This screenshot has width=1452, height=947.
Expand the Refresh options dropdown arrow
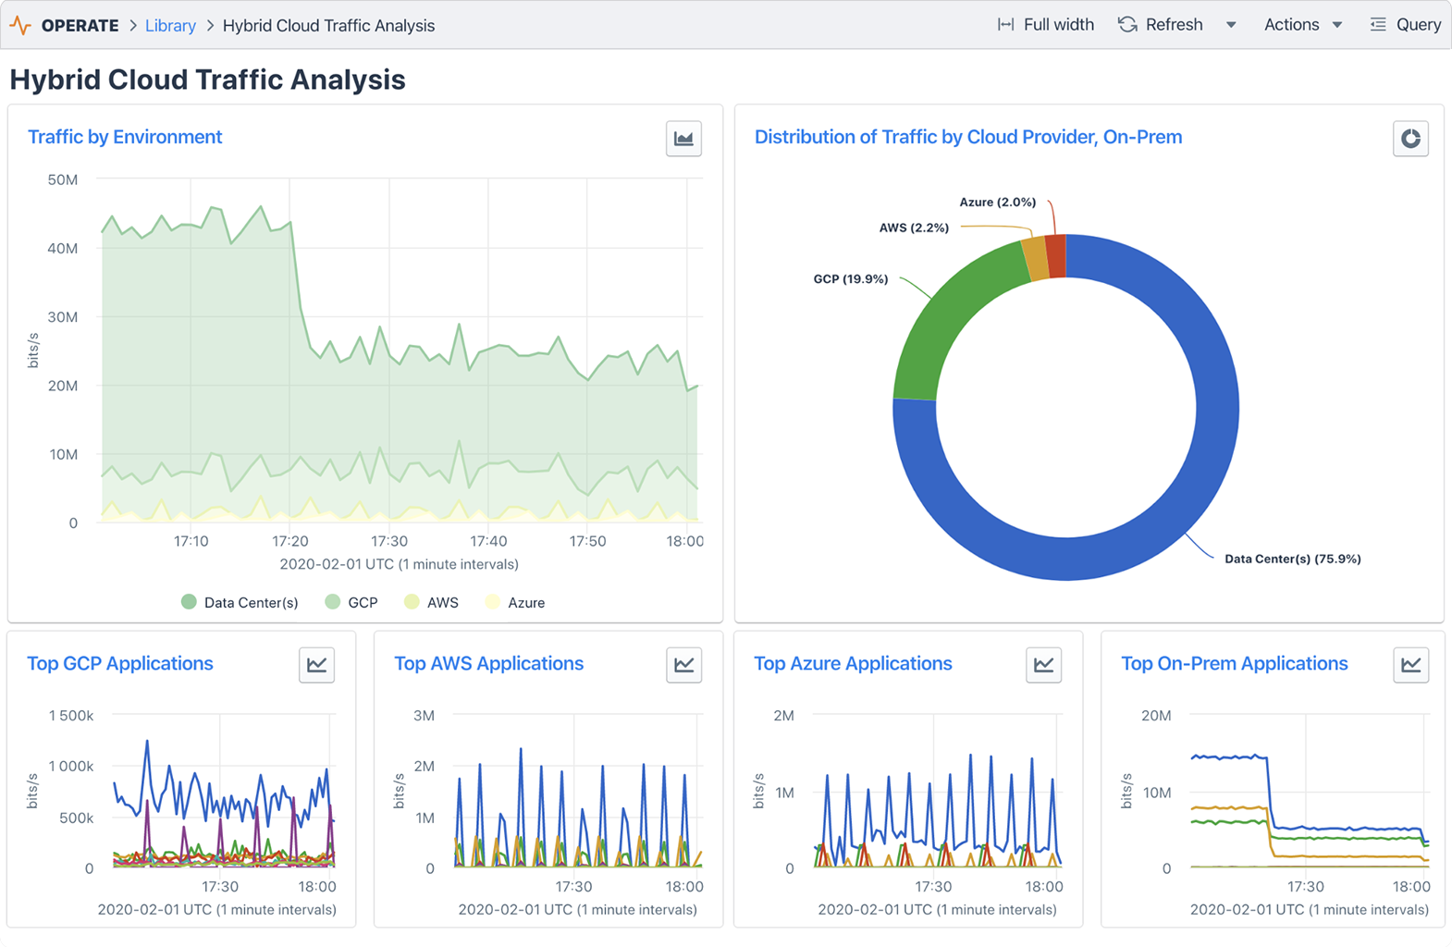point(1231,25)
